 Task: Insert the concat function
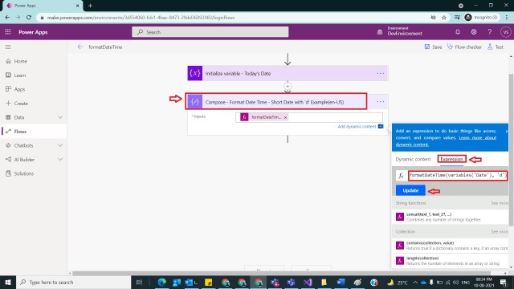tap(451, 217)
